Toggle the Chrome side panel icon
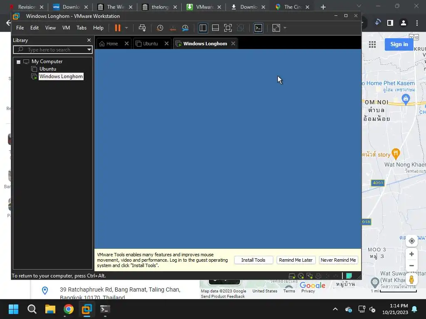This screenshot has width=426, height=319. (390, 23)
